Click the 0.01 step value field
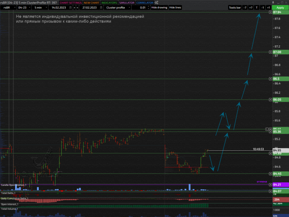This screenshot has height=217, width=289. (x=142, y=8)
